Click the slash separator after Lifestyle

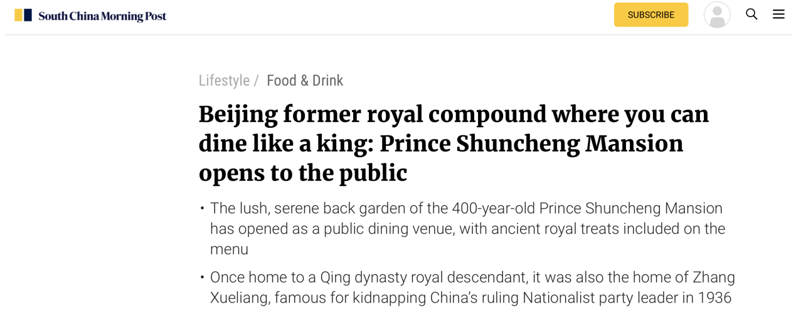click(x=256, y=81)
